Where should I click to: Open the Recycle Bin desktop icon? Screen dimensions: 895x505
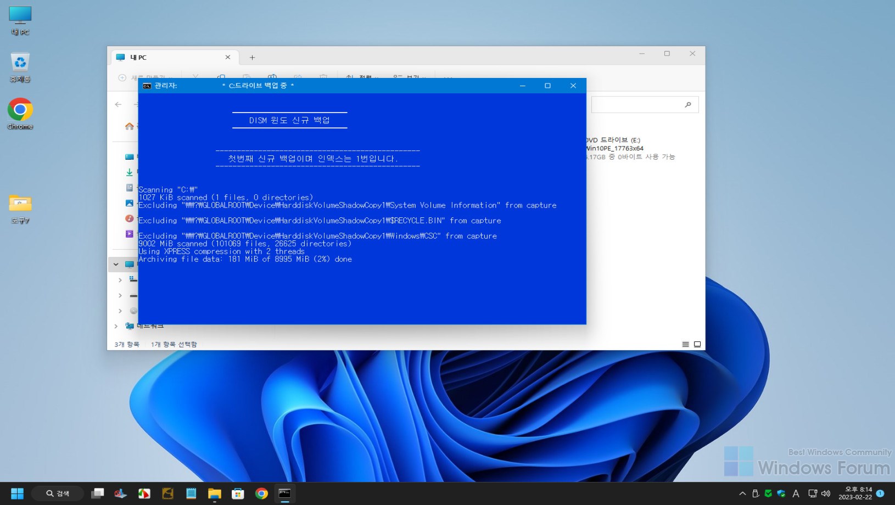coord(20,68)
